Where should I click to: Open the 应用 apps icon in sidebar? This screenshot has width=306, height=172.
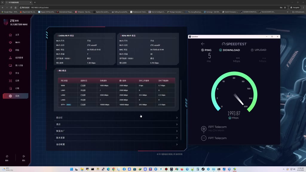pos(10,81)
